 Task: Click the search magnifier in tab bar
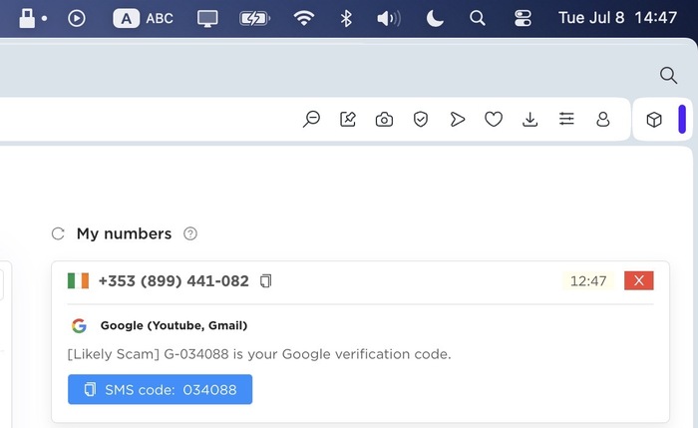[x=668, y=75]
